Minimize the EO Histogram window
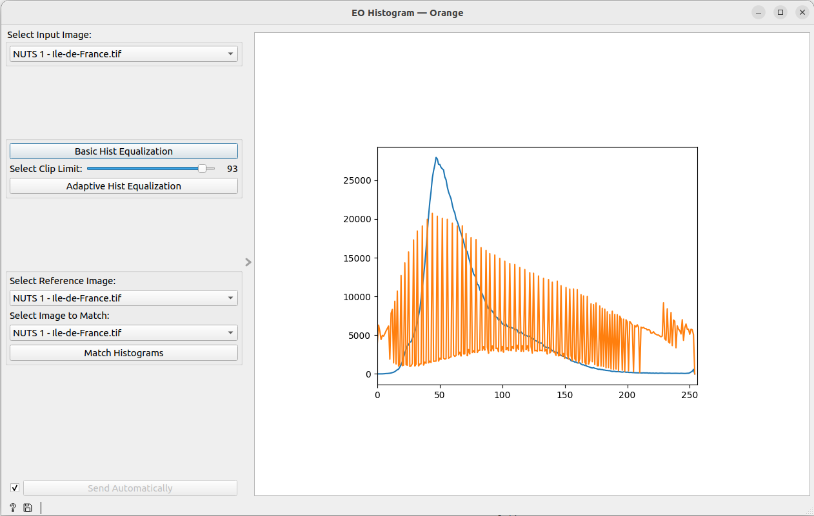814x516 pixels. (759, 12)
